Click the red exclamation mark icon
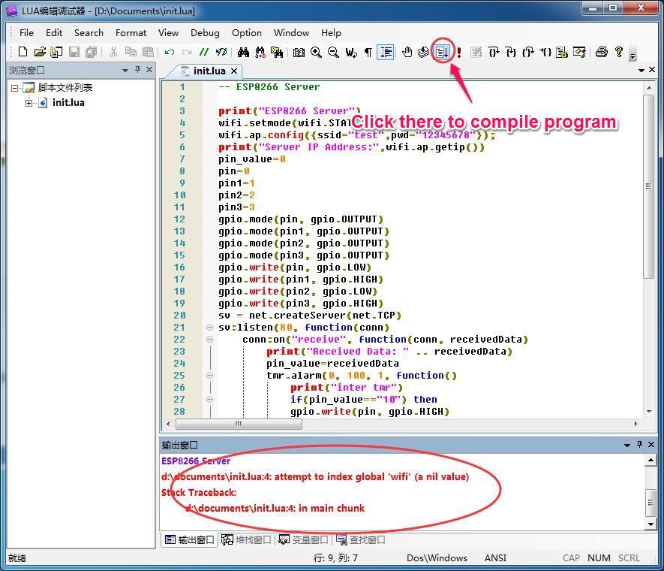 pos(459,52)
